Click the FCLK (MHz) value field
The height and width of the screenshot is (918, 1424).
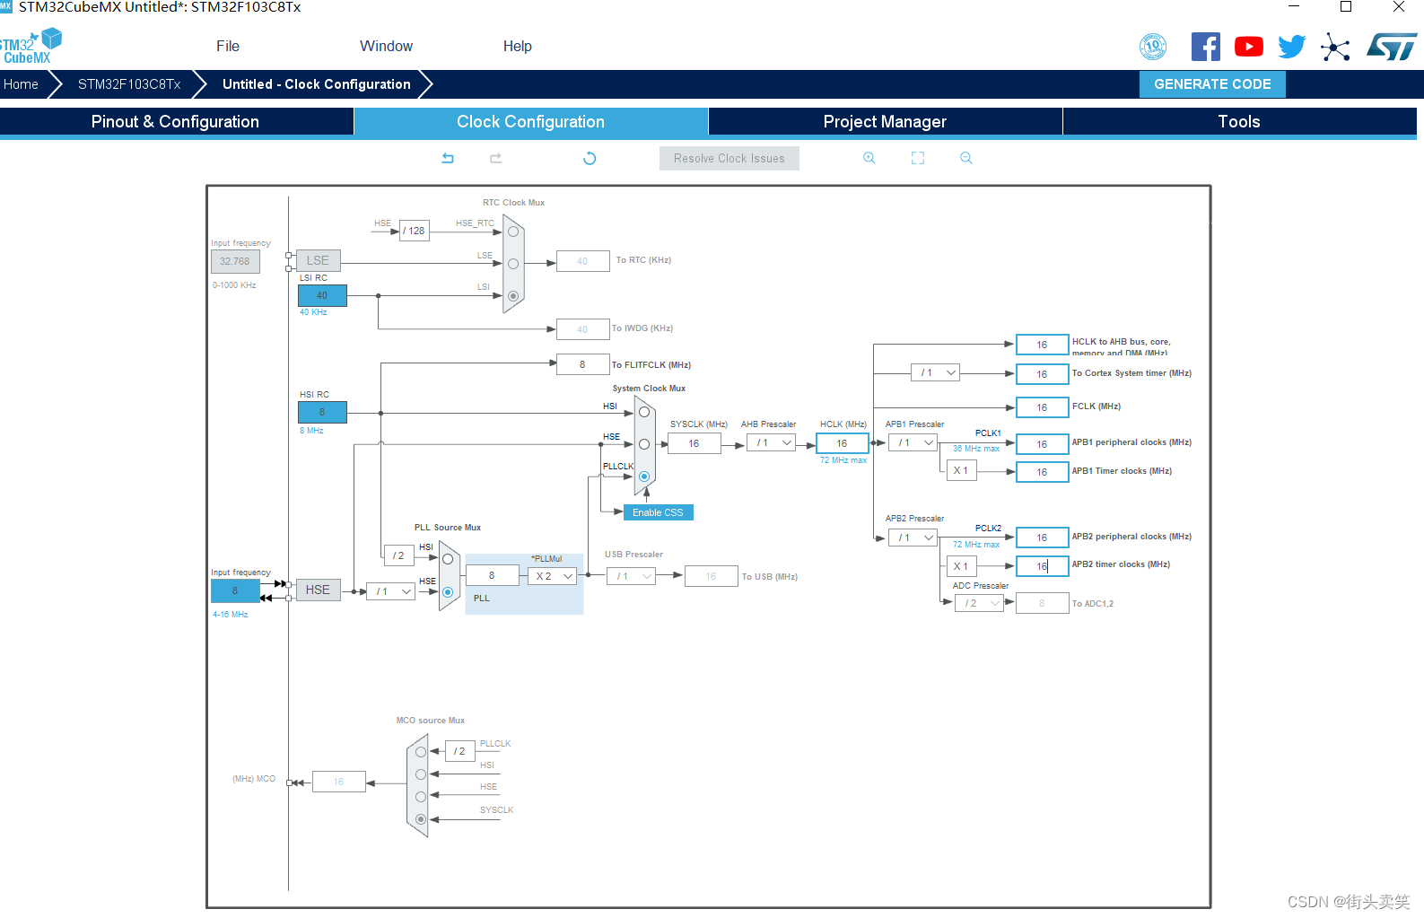1042,407
